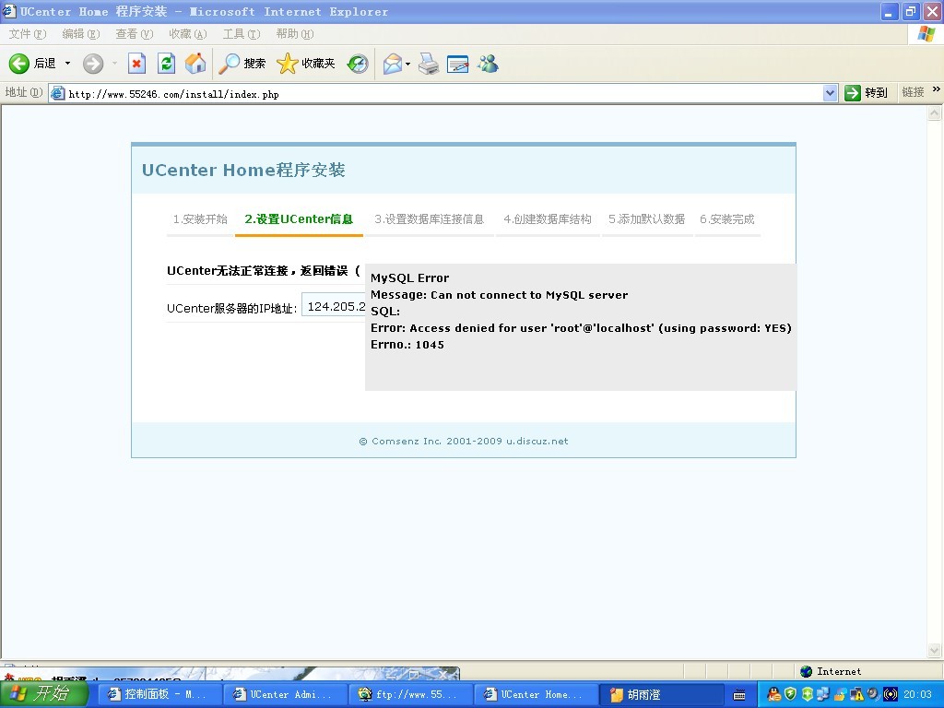The height and width of the screenshot is (708, 944).
Task: Expand the address bar dropdown arrow
Action: pyautogui.click(x=831, y=93)
